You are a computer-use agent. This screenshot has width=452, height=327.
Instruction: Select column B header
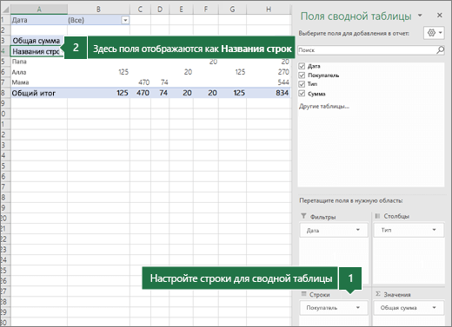tap(98, 10)
